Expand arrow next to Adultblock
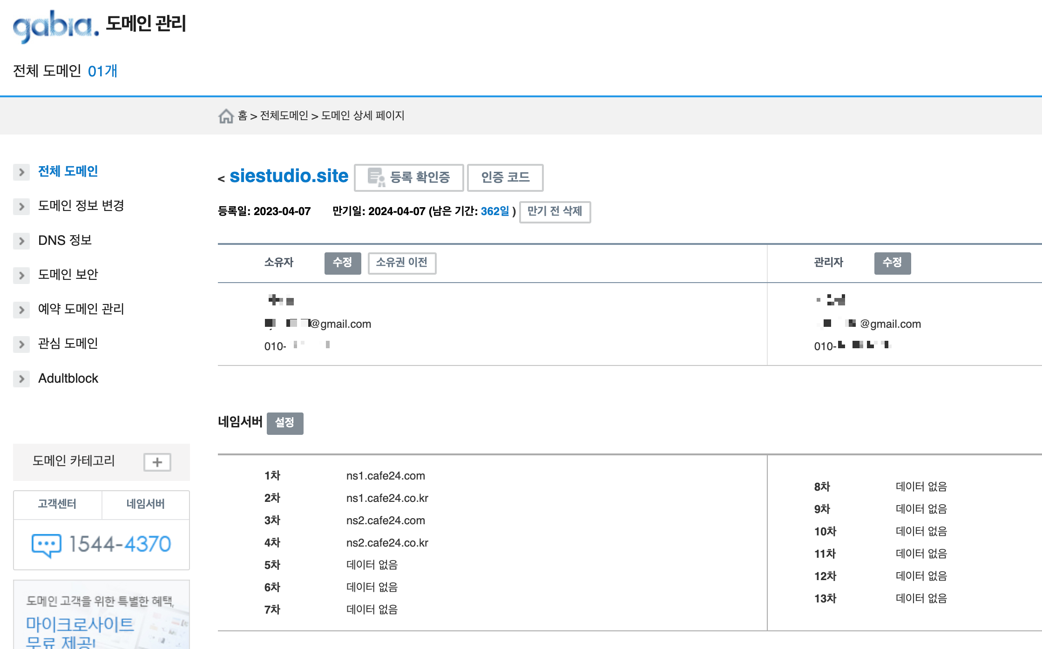Viewport: 1042px width, 649px height. [21, 379]
